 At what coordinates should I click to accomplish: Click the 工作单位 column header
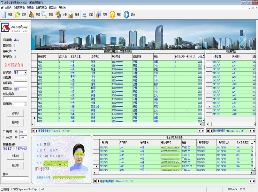point(101,57)
